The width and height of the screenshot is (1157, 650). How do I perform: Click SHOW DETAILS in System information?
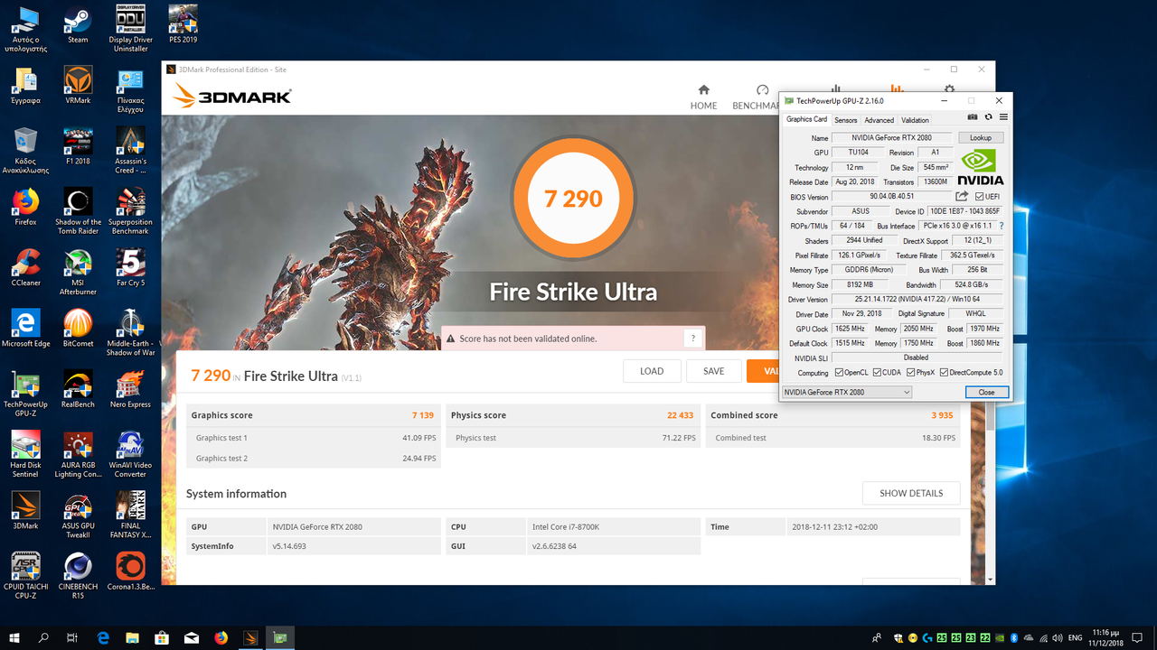pos(911,493)
